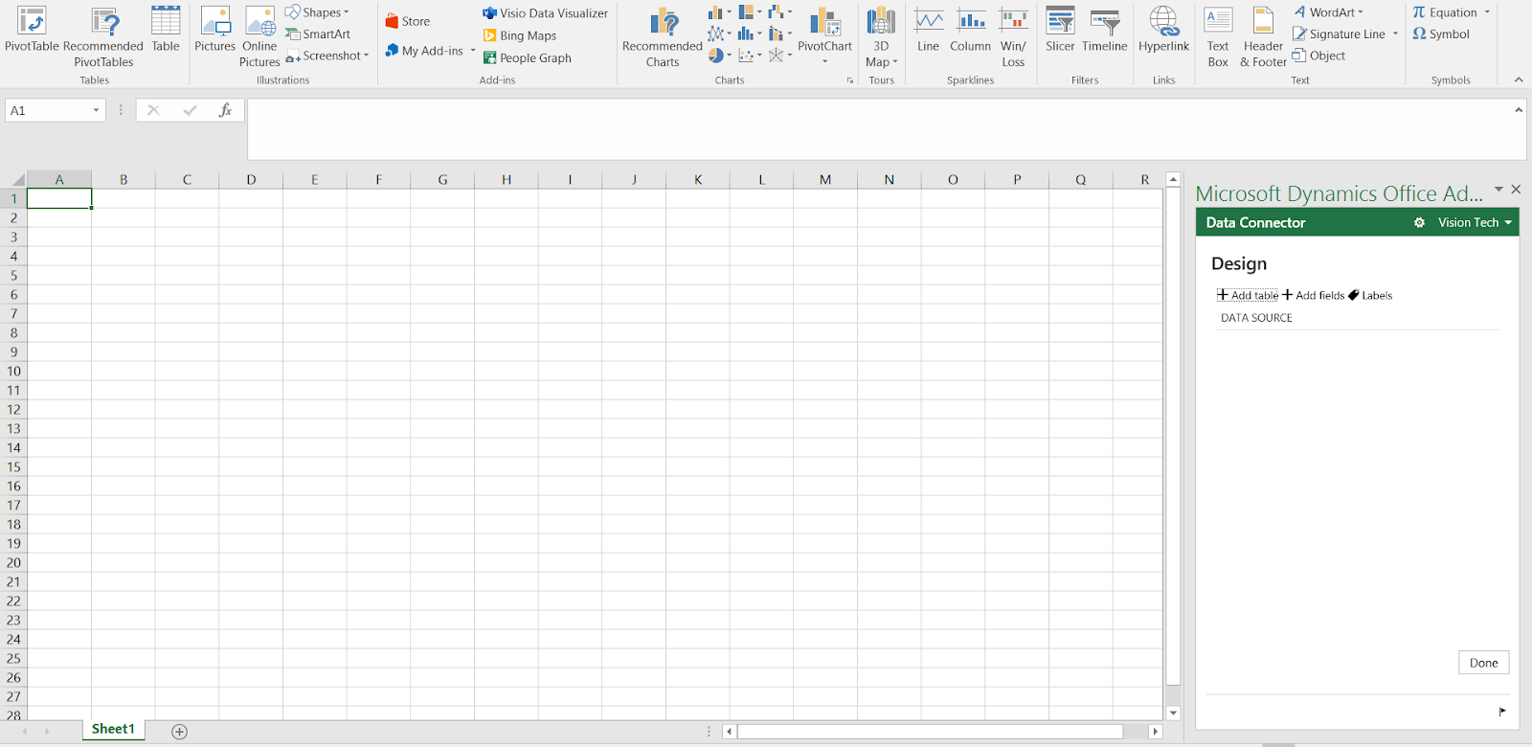Open the Office Add-ins Store
1532x747 pixels.
408,21
